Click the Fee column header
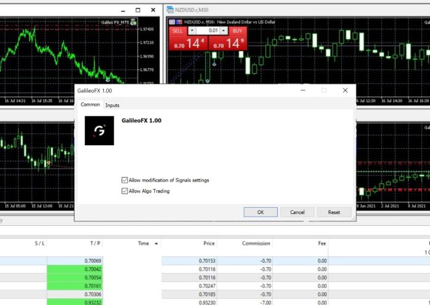 click(x=322, y=244)
